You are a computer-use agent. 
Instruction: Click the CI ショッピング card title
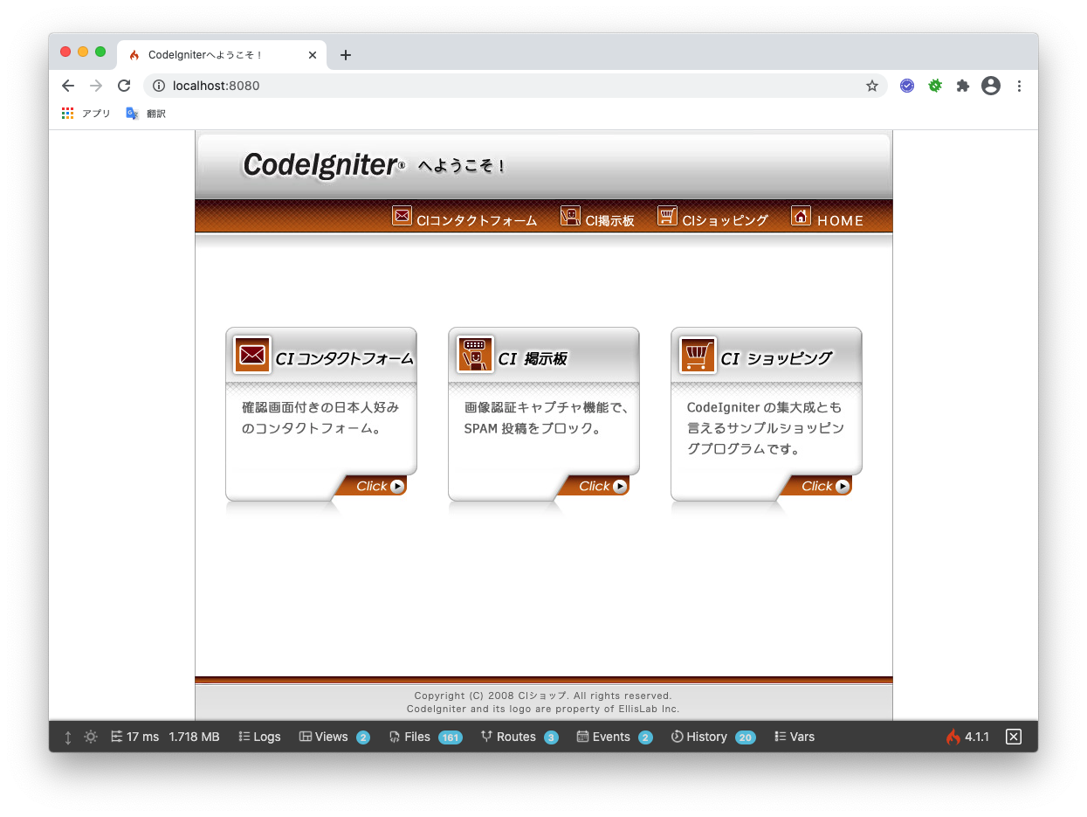point(776,358)
